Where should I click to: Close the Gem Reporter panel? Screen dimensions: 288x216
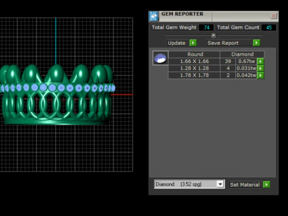274,16
